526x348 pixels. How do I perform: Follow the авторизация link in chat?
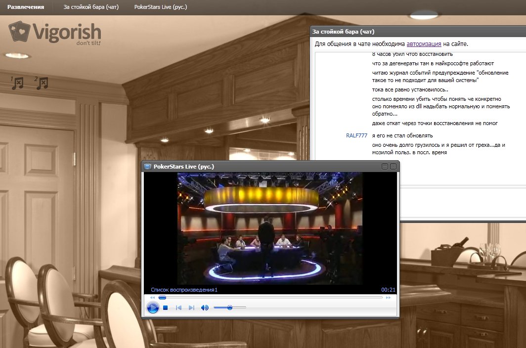(x=424, y=44)
